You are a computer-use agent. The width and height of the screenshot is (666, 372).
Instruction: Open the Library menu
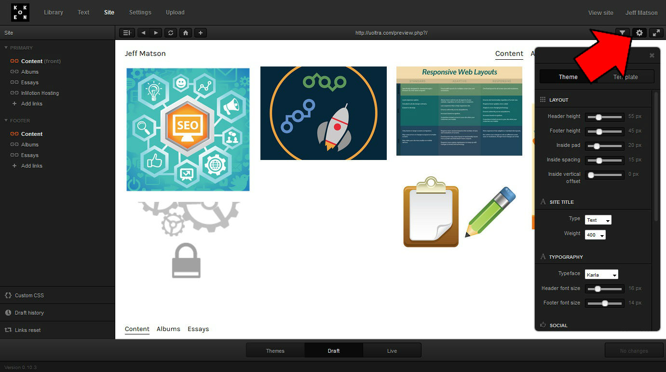54,13
